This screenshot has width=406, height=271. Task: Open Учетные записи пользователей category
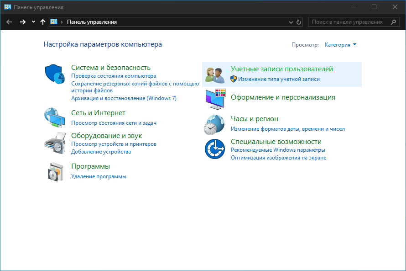(x=282, y=69)
